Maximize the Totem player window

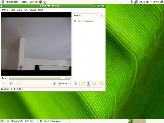[x=99, y=6]
